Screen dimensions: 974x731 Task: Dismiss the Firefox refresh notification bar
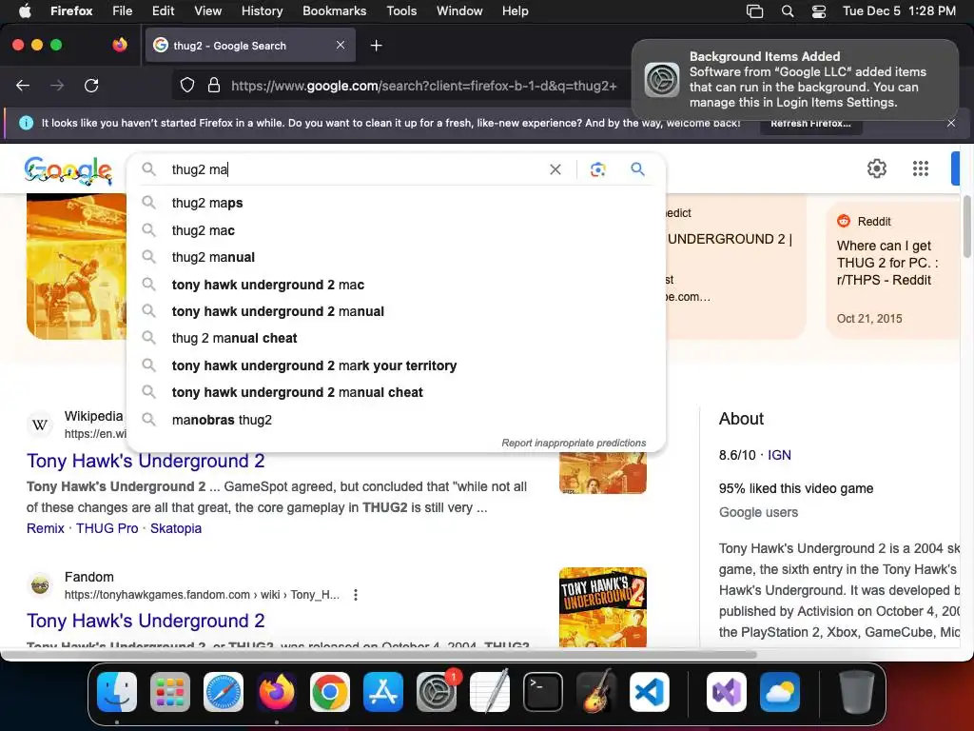point(951,123)
